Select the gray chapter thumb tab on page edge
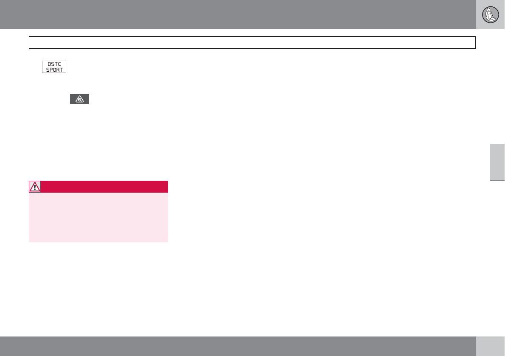 click(497, 162)
